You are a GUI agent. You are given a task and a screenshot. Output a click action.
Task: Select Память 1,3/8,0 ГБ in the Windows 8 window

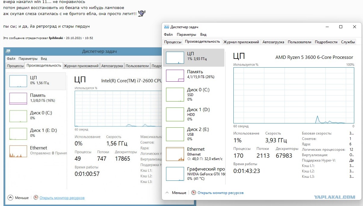36,98
